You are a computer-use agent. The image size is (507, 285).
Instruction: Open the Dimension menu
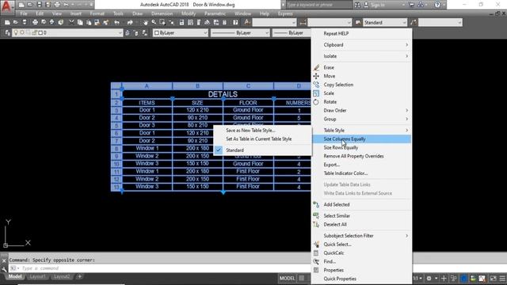162,13
